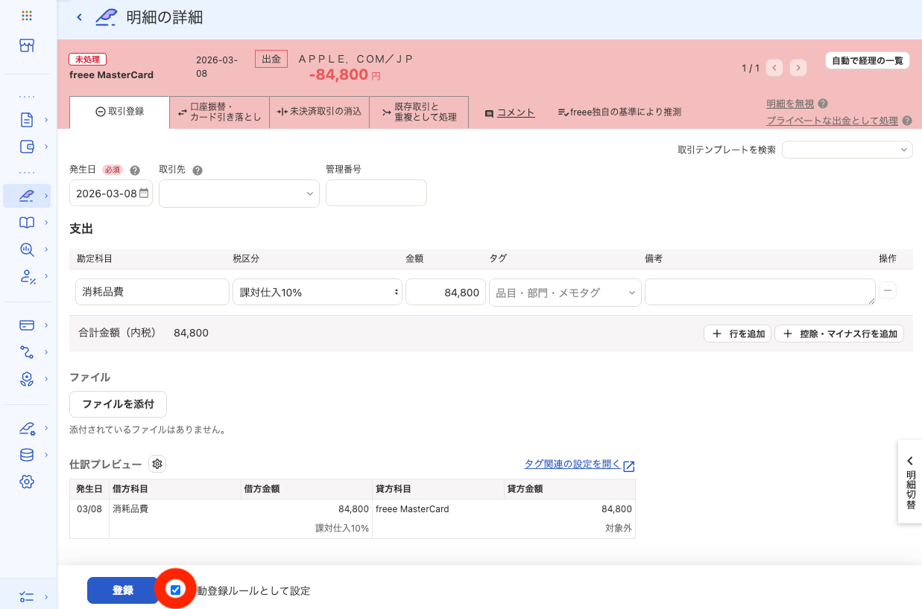Expand submenu chevron next to document icon
Image resolution: width=922 pixels, height=609 pixels.
[46, 119]
